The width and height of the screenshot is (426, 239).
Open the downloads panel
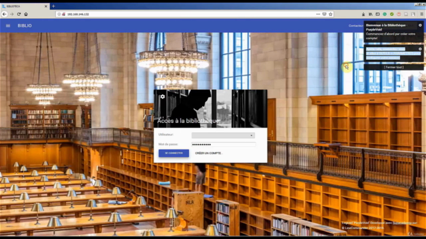(x=363, y=14)
